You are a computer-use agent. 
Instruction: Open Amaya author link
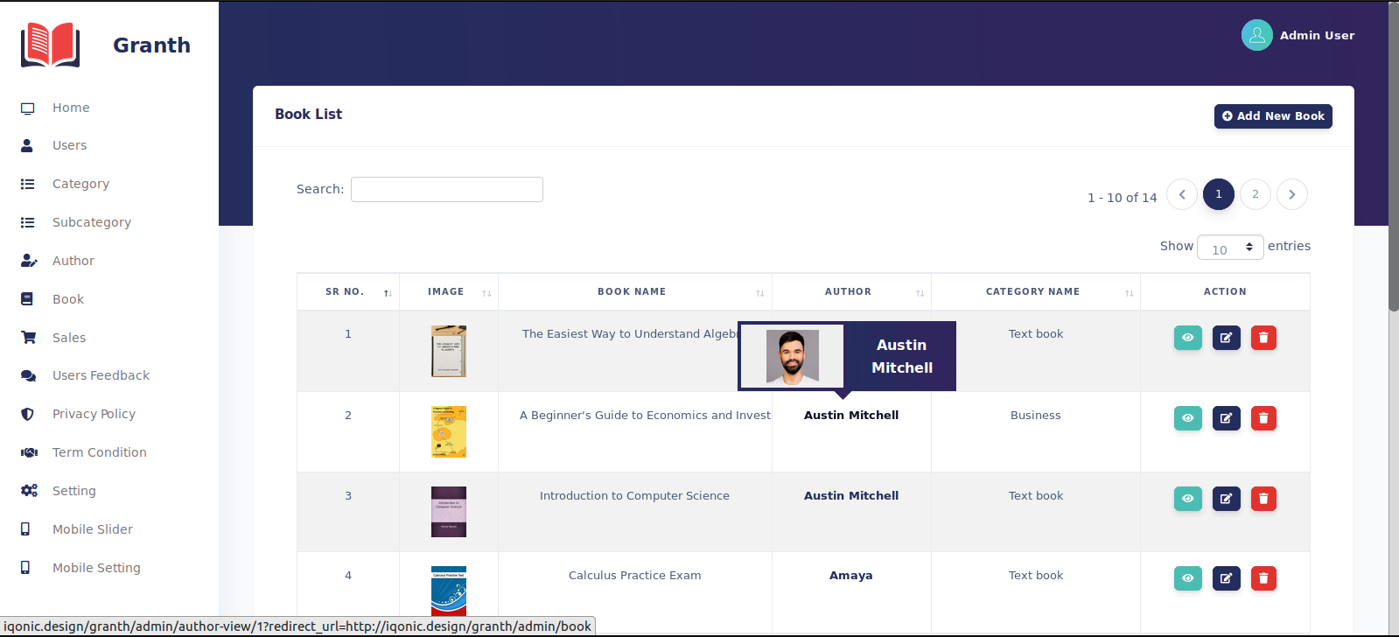point(851,576)
